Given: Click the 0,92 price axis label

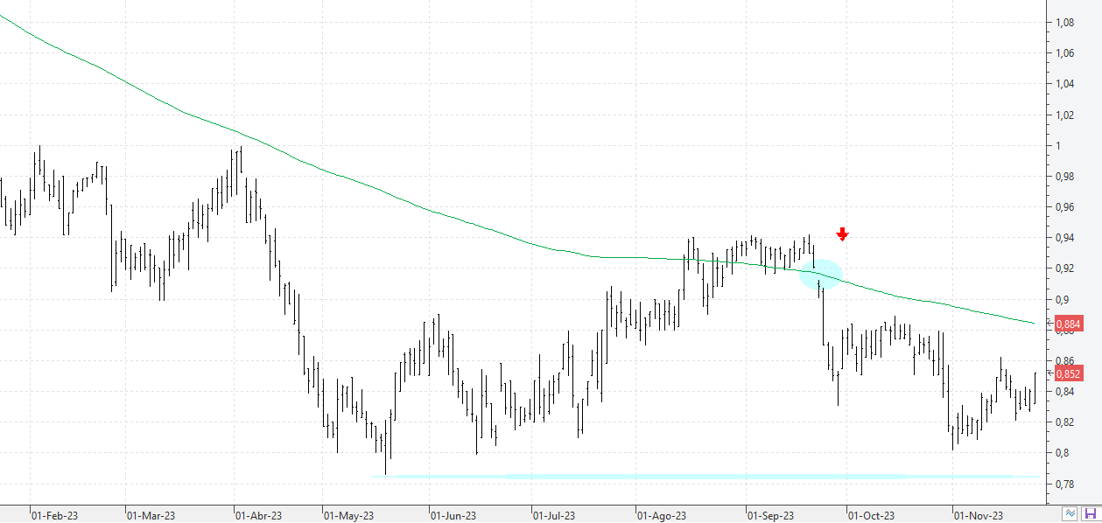Looking at the screenshot, I should click(1065, 268).
